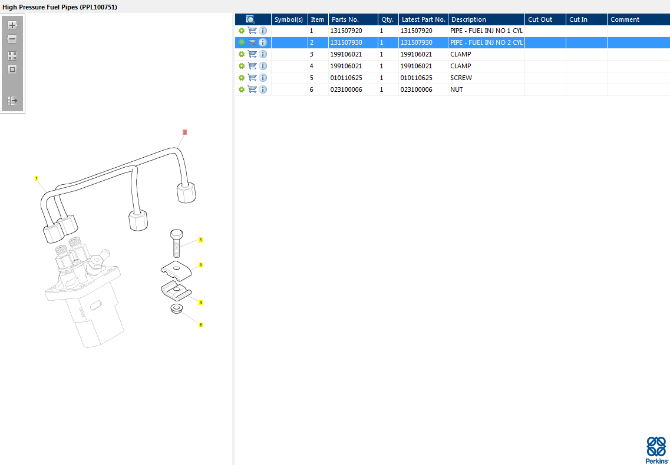Click the panel export arrow icon
Screen dimensions: 670x465
(12, 101)
